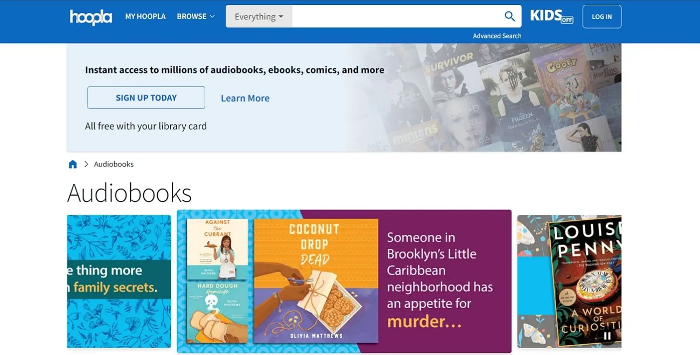Viewport: 700px width, 355px height.
Task: Click the LOG IN button
Action: tap(601, 17)
